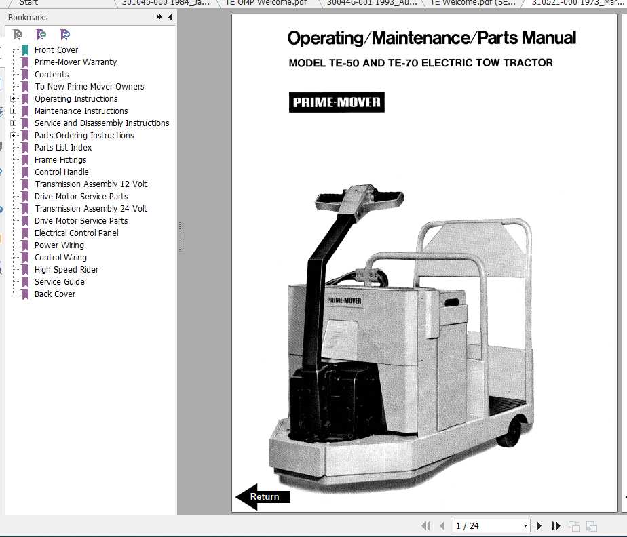Expand the Maintenance Instructions bookmark
This screenshot has height=537, width=627.
coord(14,111)
